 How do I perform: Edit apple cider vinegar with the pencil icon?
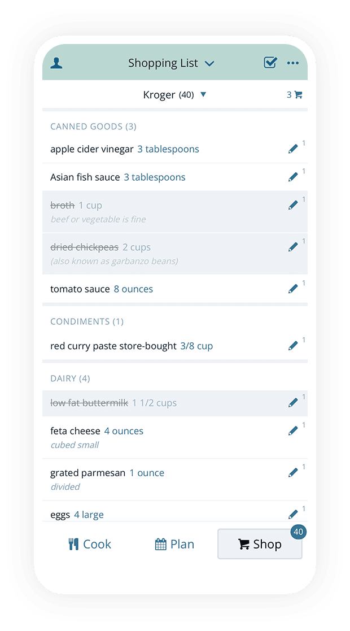point(294,149)
